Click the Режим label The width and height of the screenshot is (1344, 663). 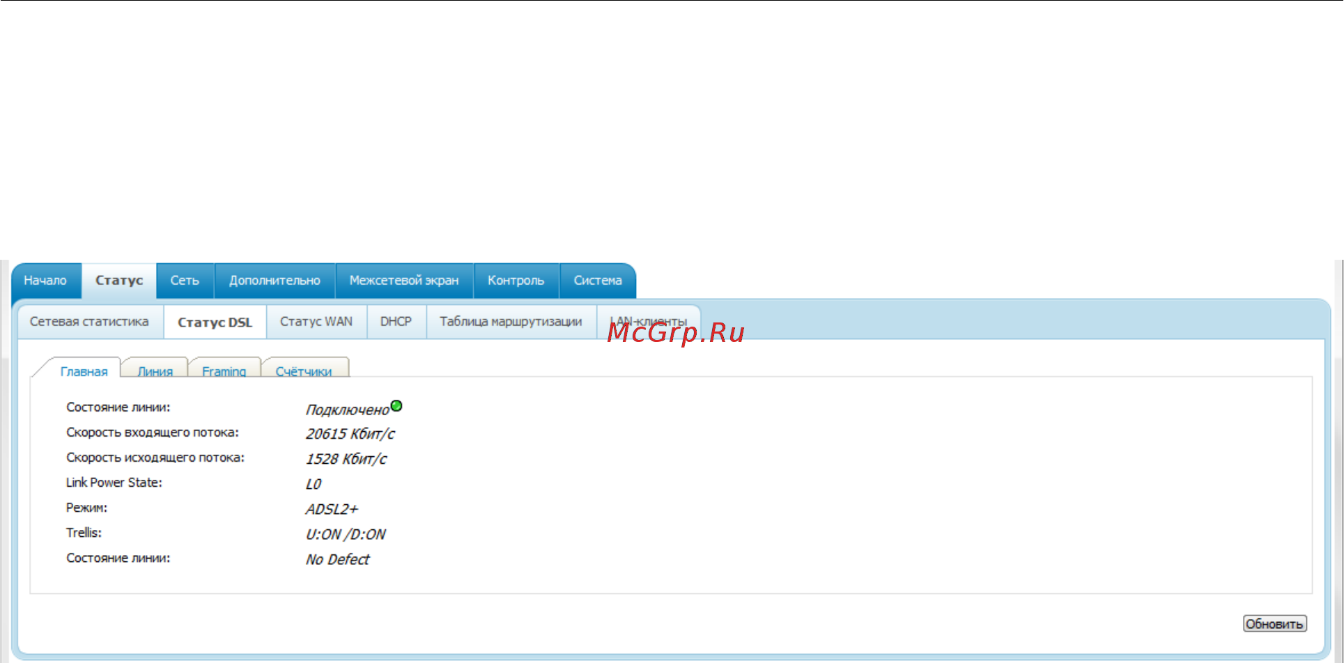pos(86,508)
